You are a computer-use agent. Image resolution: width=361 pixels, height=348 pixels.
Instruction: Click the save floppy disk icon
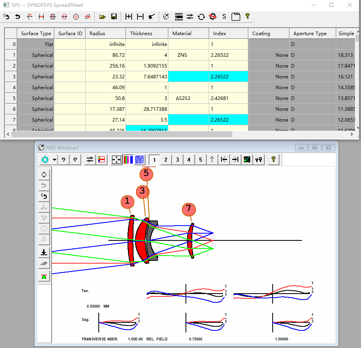[x=114, y=16]
